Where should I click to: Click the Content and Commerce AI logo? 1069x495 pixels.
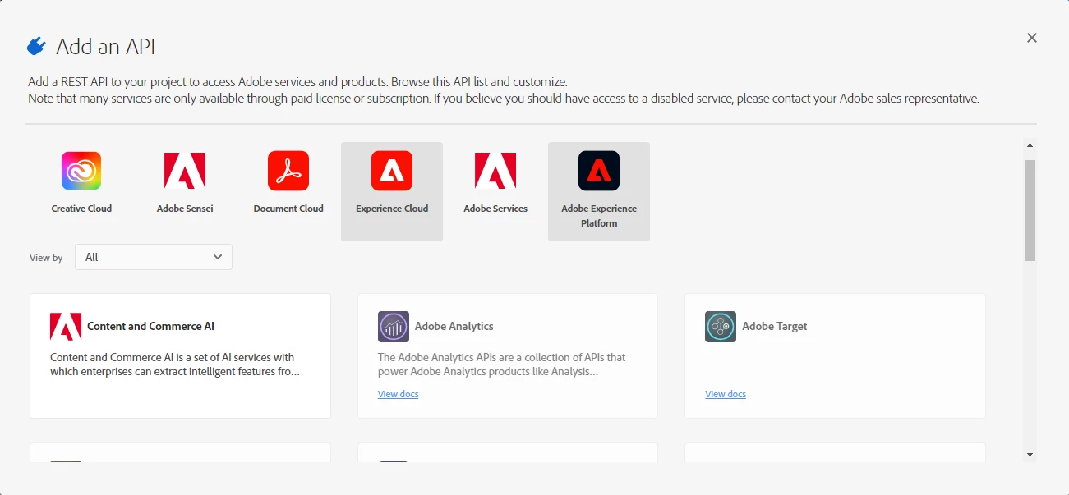point(66,327)
